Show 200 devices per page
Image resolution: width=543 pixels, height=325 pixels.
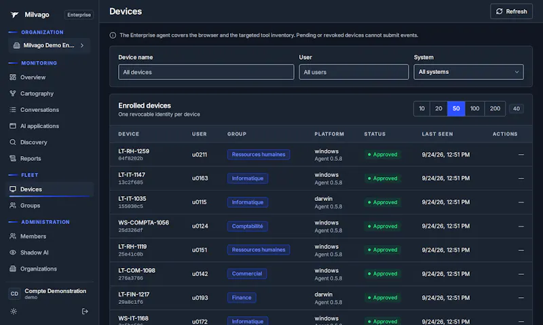tap(495, 109)
